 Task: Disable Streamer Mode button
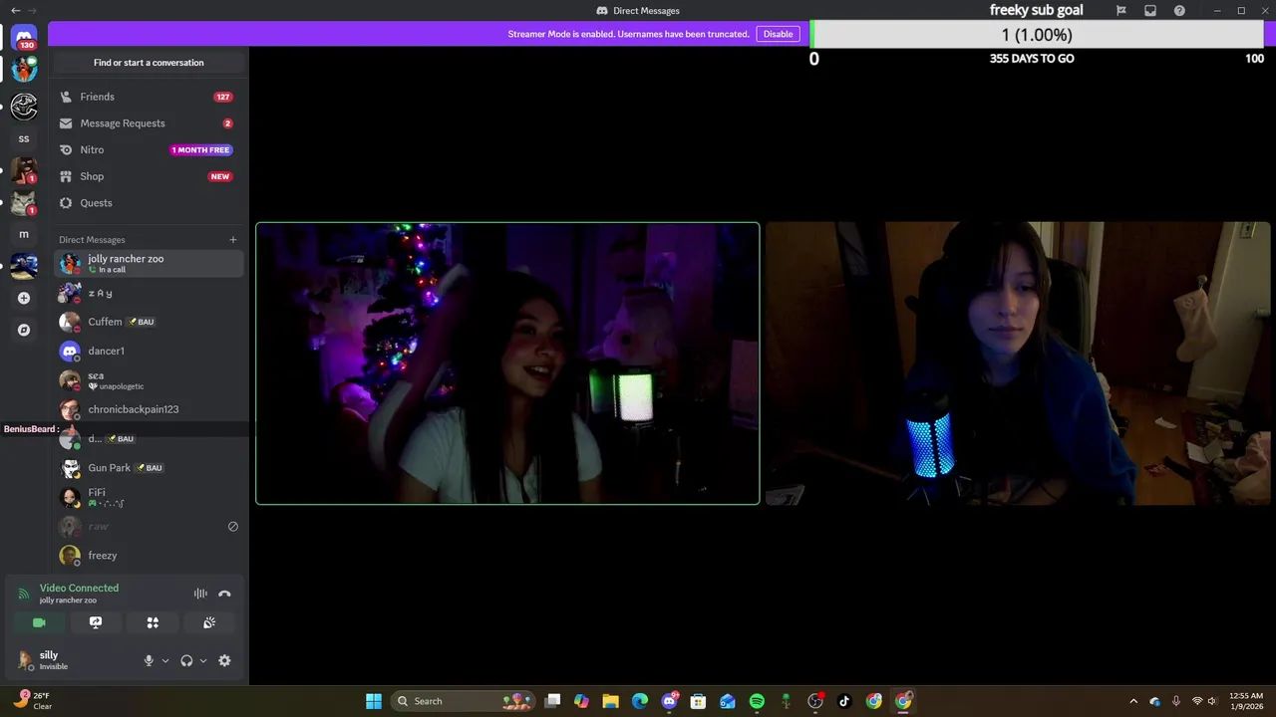point(778,34)
